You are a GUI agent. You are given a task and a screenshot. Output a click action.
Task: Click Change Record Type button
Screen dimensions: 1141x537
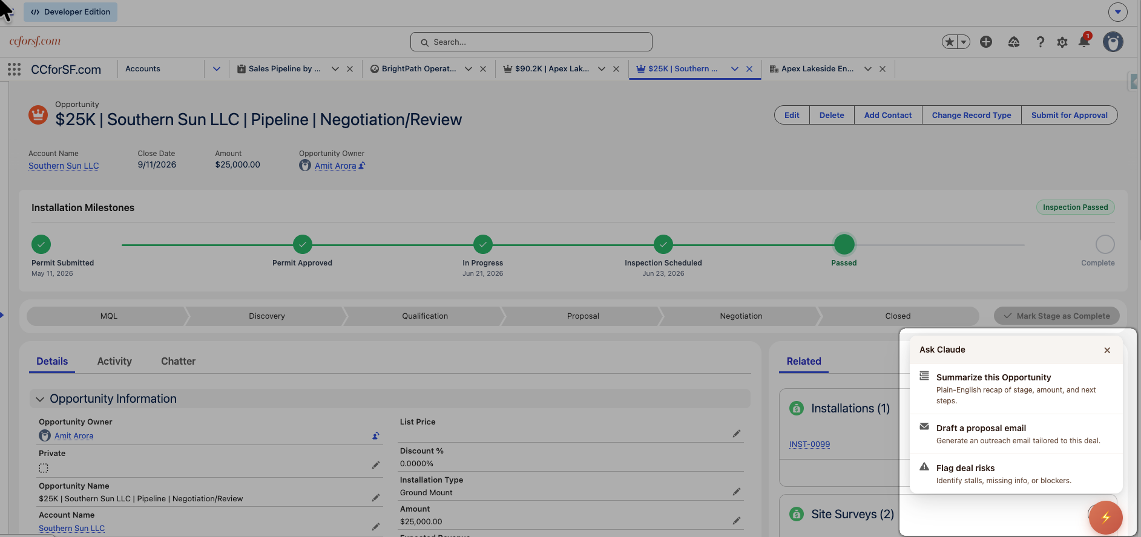[972, 115]
